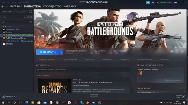Open Торговая площадка link
The height and width of the screenshot is (105, 188).
(x=145, y=59)
